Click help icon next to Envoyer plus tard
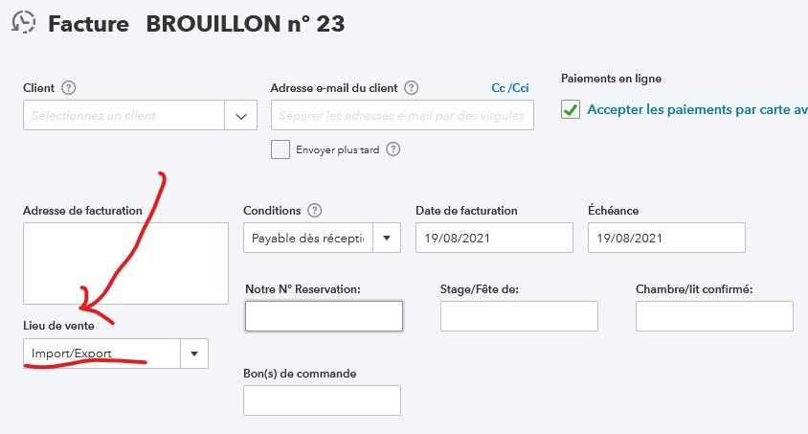The height and width of the screenshot is (434, 808). pos(393,149)
